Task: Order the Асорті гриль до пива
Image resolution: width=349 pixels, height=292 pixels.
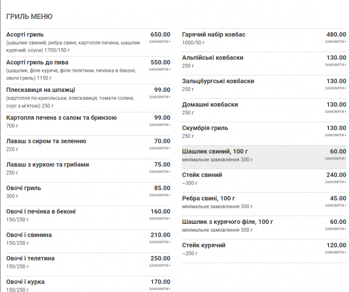Action: 159,70
